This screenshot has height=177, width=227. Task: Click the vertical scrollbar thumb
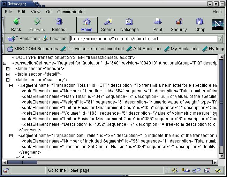pyautogui.click(x=221, y=103)
